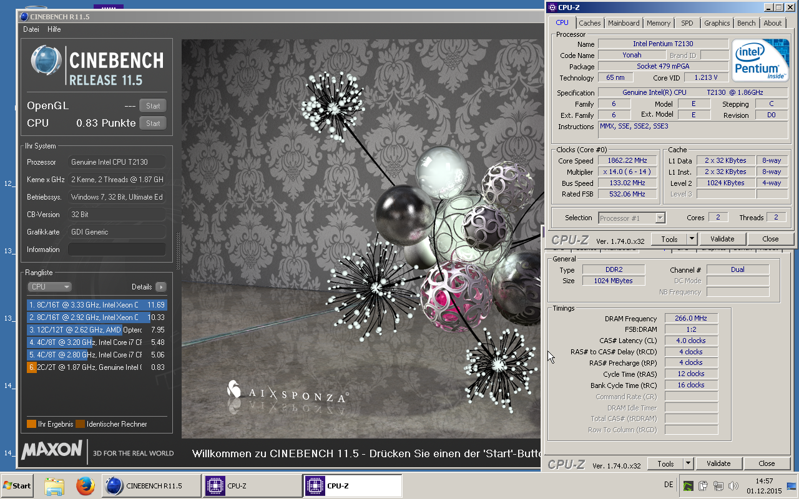The height and width of the screenshot is (499, 799).
Task: Click the AIXSPONZA logo in render
Action: tap(288, 392)
